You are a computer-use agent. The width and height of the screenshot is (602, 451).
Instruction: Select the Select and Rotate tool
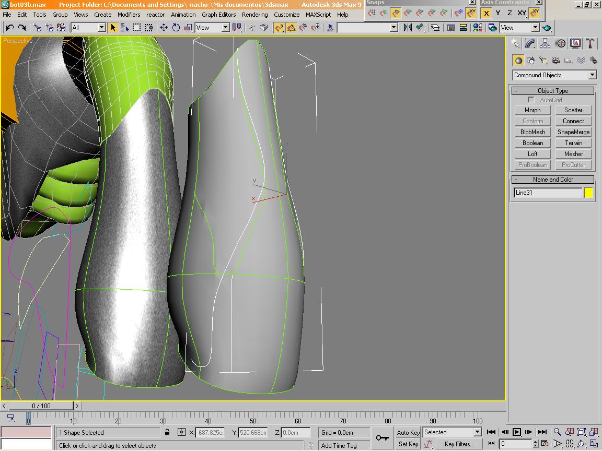pos(176,28)
